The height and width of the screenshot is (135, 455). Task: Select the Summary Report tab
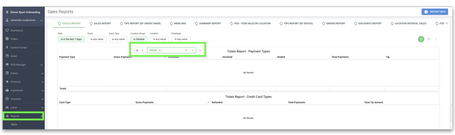pos(208,23)
